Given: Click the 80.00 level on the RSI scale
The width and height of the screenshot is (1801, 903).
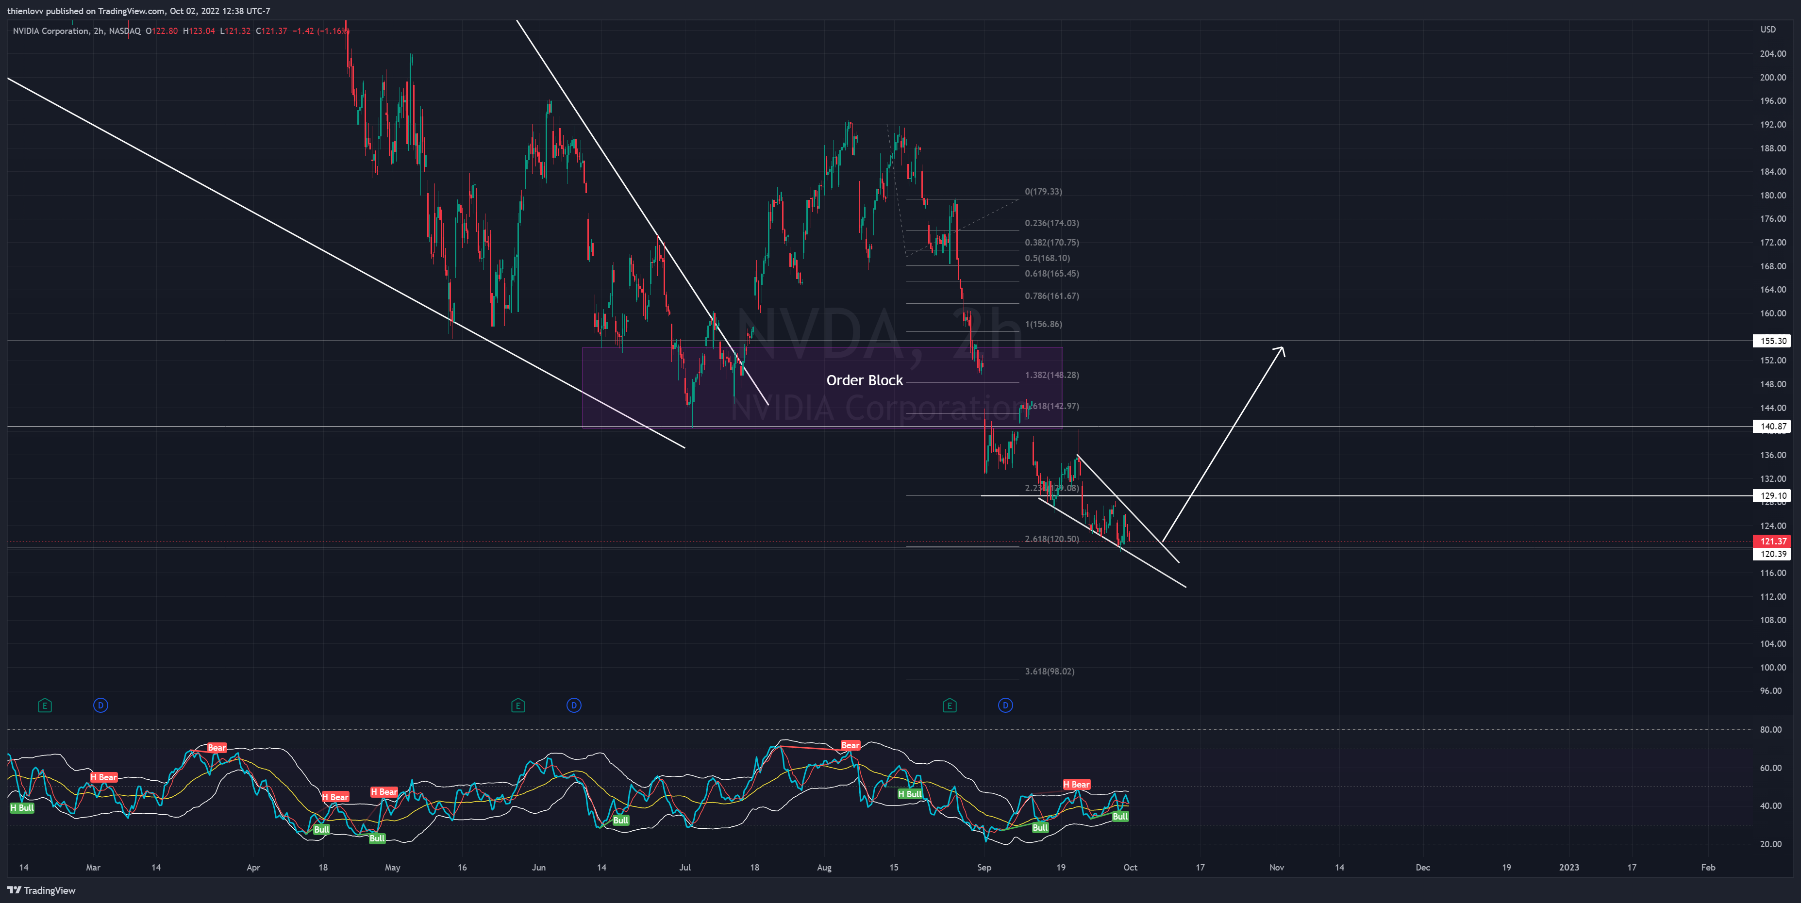Looking at the screenshot, I should [x=1770, y=729].
